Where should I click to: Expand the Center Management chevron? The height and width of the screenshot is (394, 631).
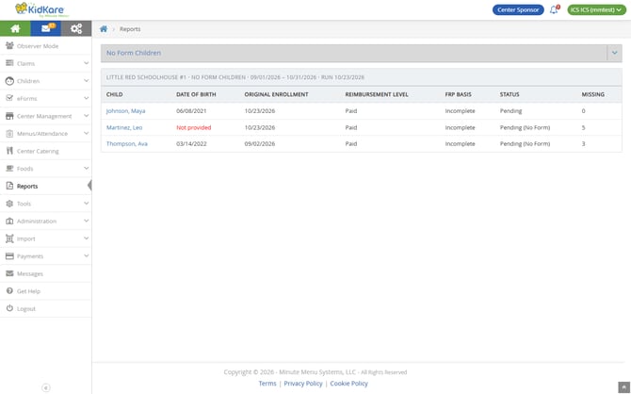(86, 116)
